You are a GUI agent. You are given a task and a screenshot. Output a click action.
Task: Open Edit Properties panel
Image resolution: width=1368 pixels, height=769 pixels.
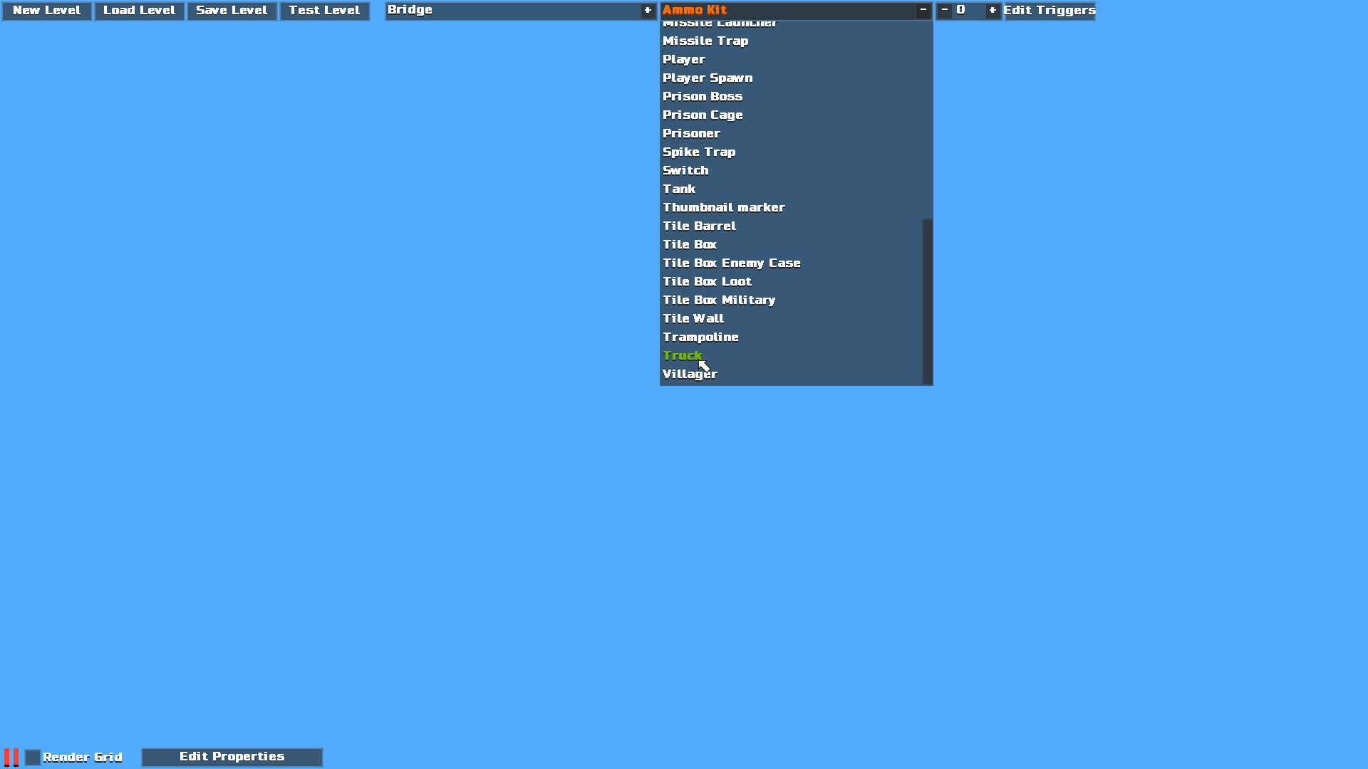(x=231, y=756)
